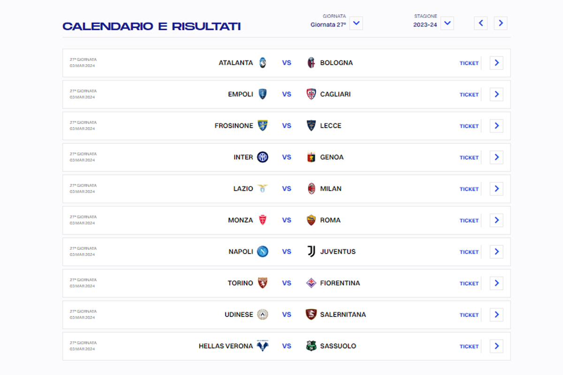The image size is (563, 375).
Task: Open Lazio vs Milan match details arrow
Action: 496,189
